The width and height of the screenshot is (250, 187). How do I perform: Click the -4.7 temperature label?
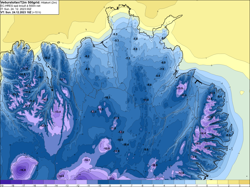coord(163,38)
